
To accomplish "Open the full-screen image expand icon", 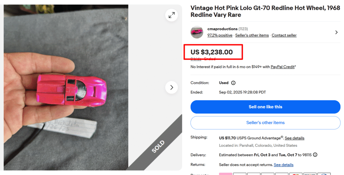I will (172, 15).
